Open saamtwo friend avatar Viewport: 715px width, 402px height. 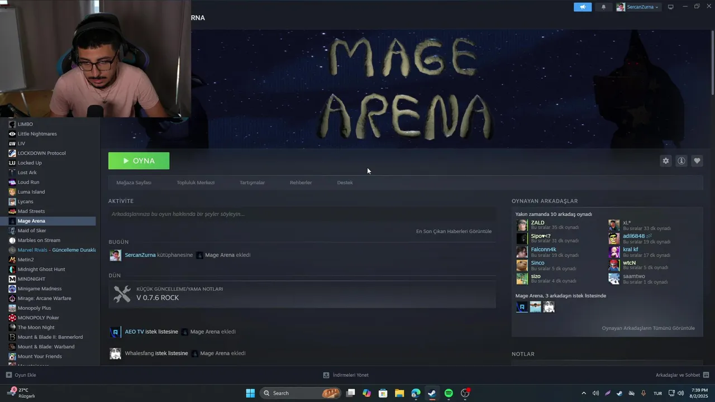[614, 279]
